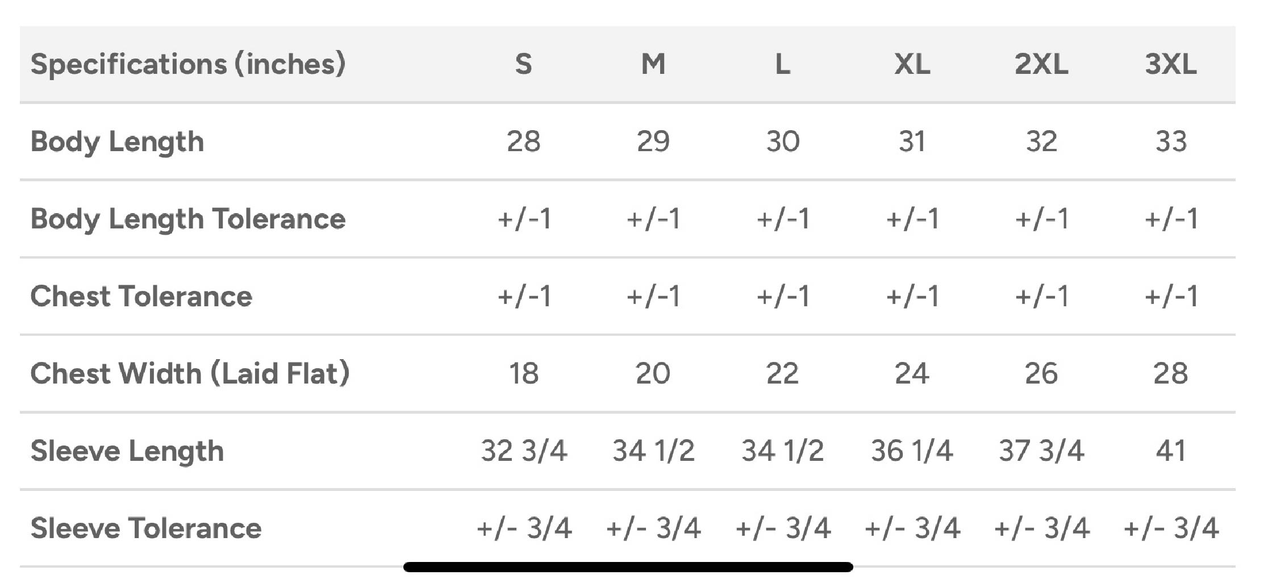Image resolution: width=1272 pixels, height=583 pixels.
Task: Tap Sleeve Length value 32 3/4
Action: pos(523,451)
